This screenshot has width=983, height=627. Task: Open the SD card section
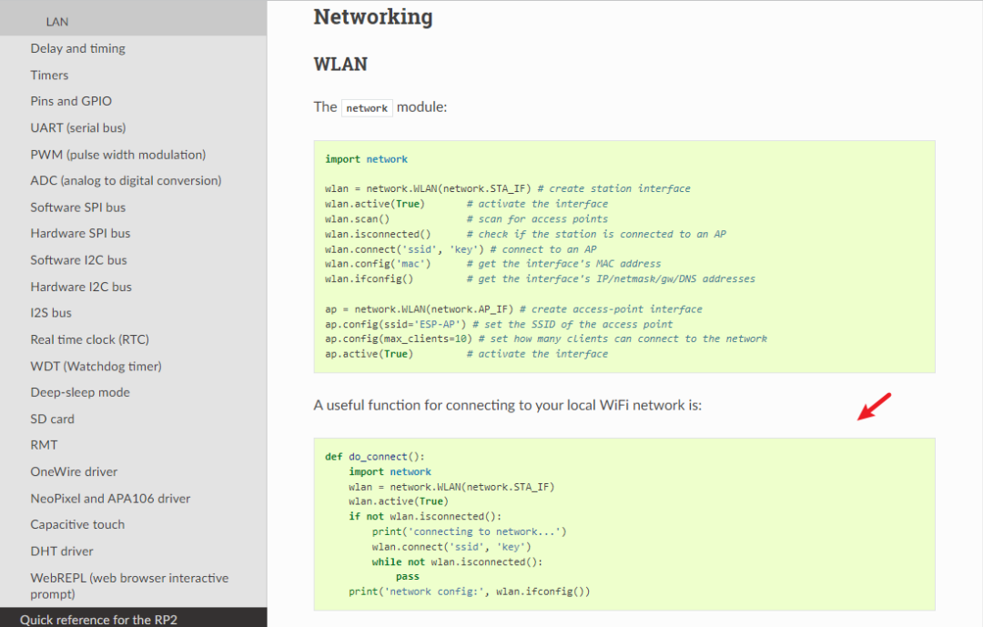(54, 418)
